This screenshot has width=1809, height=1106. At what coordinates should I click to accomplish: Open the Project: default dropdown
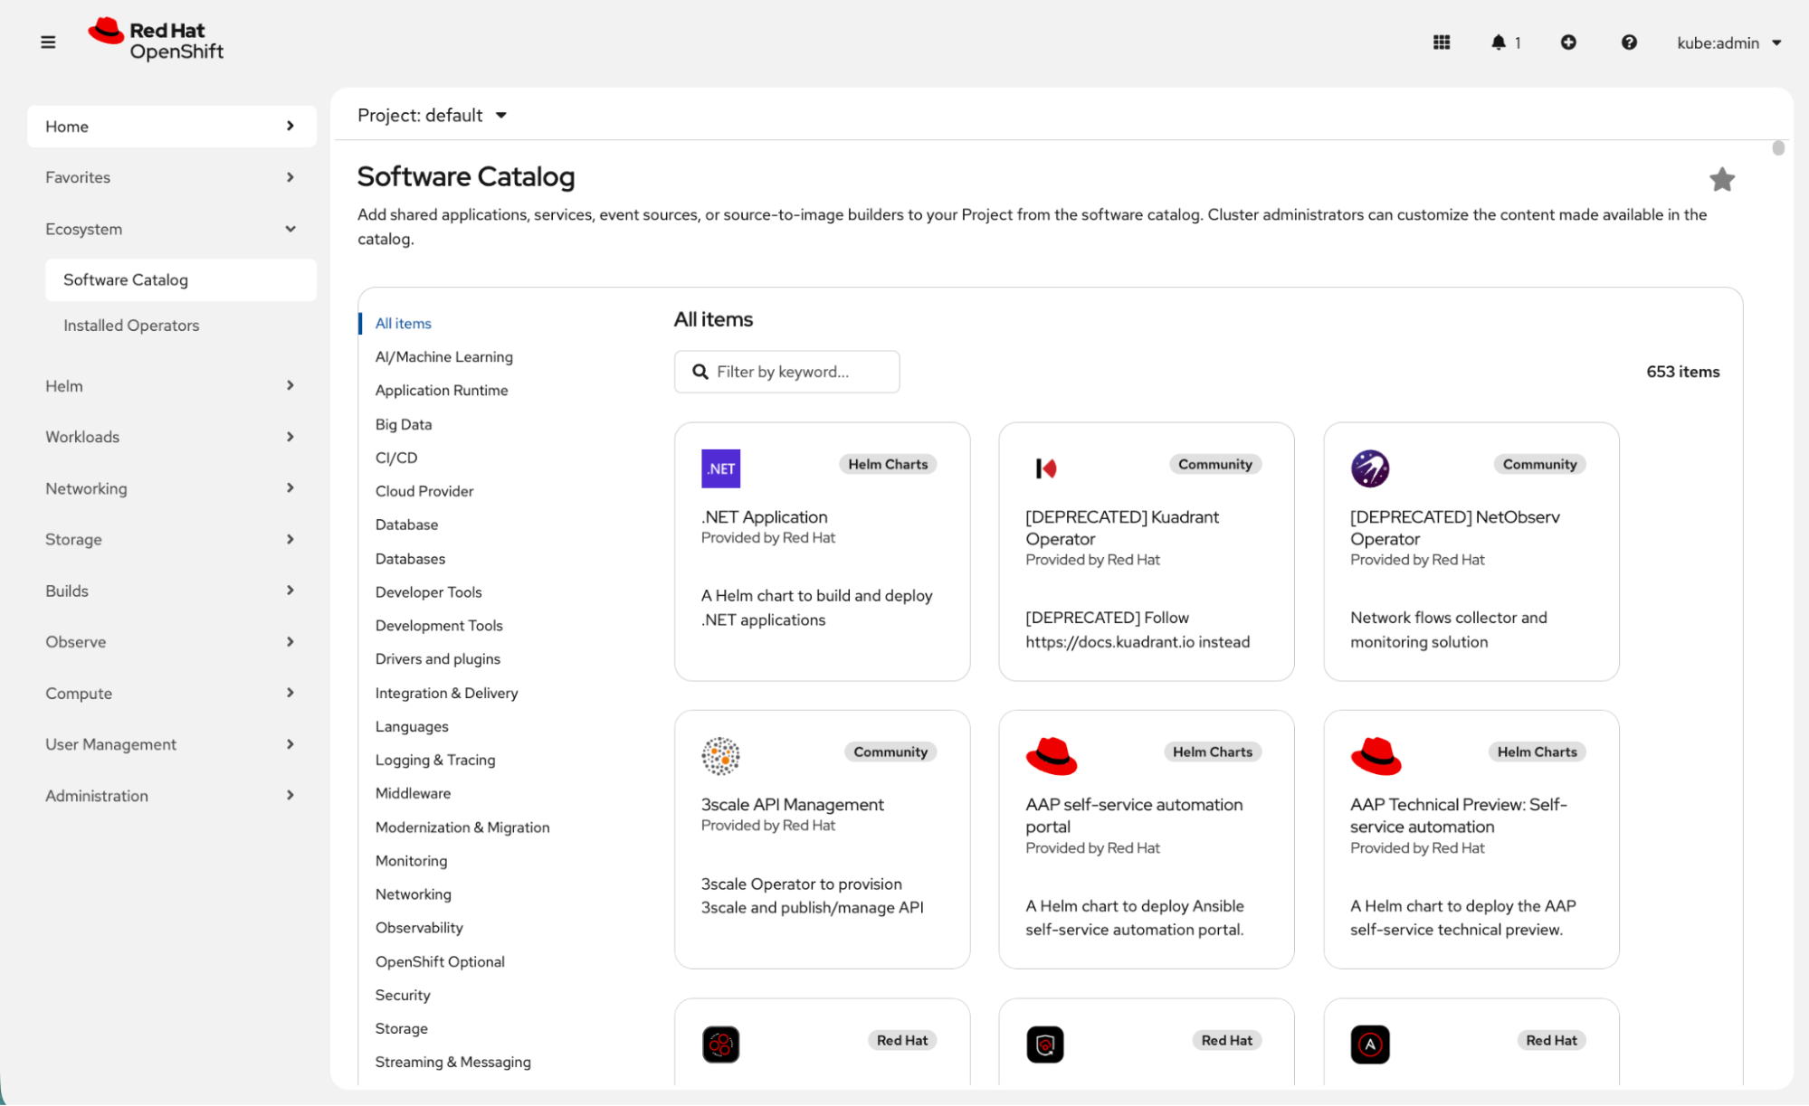coord(433,115)
